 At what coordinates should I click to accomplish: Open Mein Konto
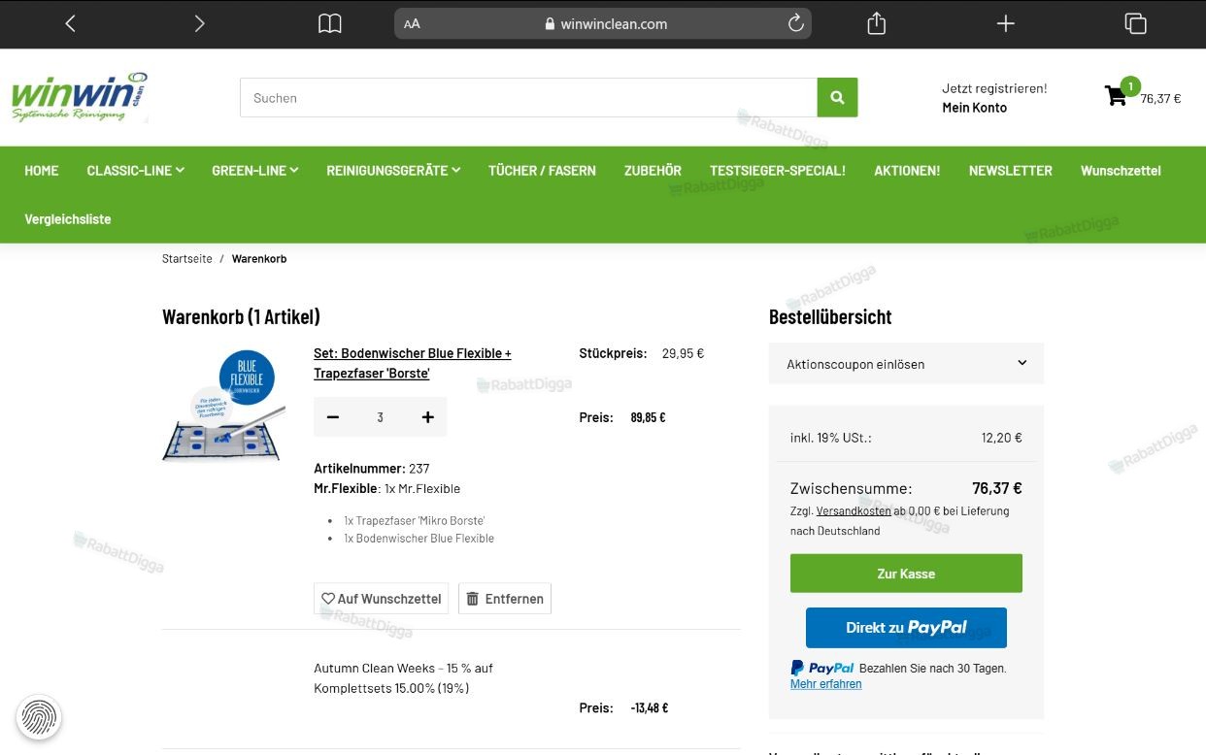974,108
